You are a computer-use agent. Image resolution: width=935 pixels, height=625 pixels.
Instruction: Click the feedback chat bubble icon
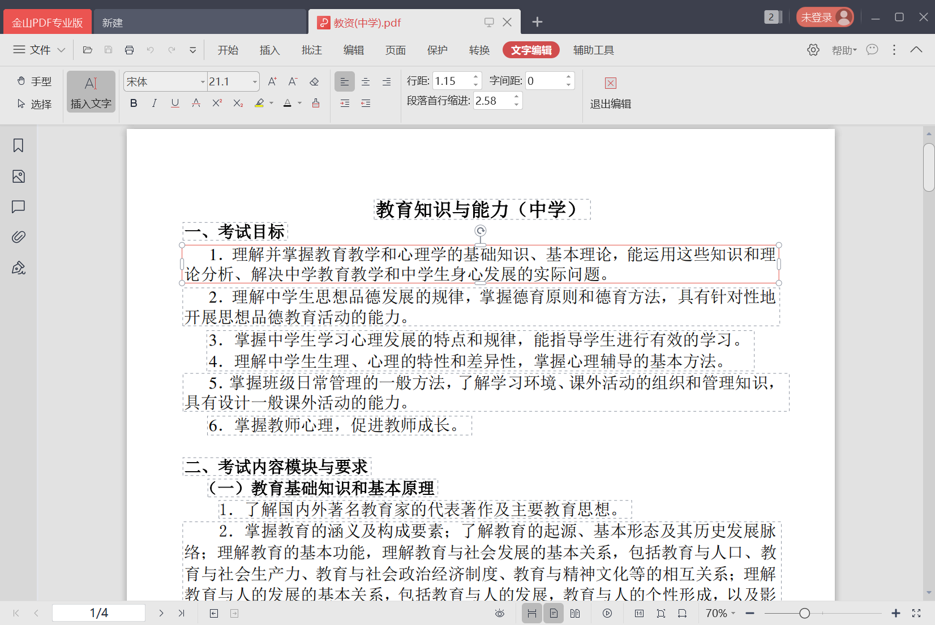872,50
